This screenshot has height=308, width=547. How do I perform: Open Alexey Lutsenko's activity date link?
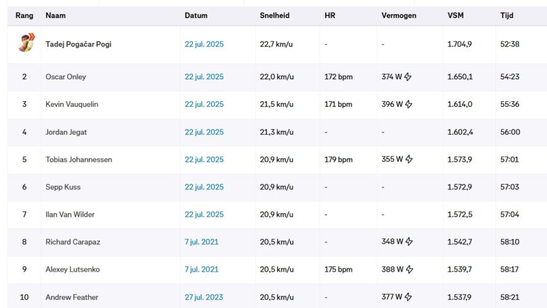click(x=201, y=270)
